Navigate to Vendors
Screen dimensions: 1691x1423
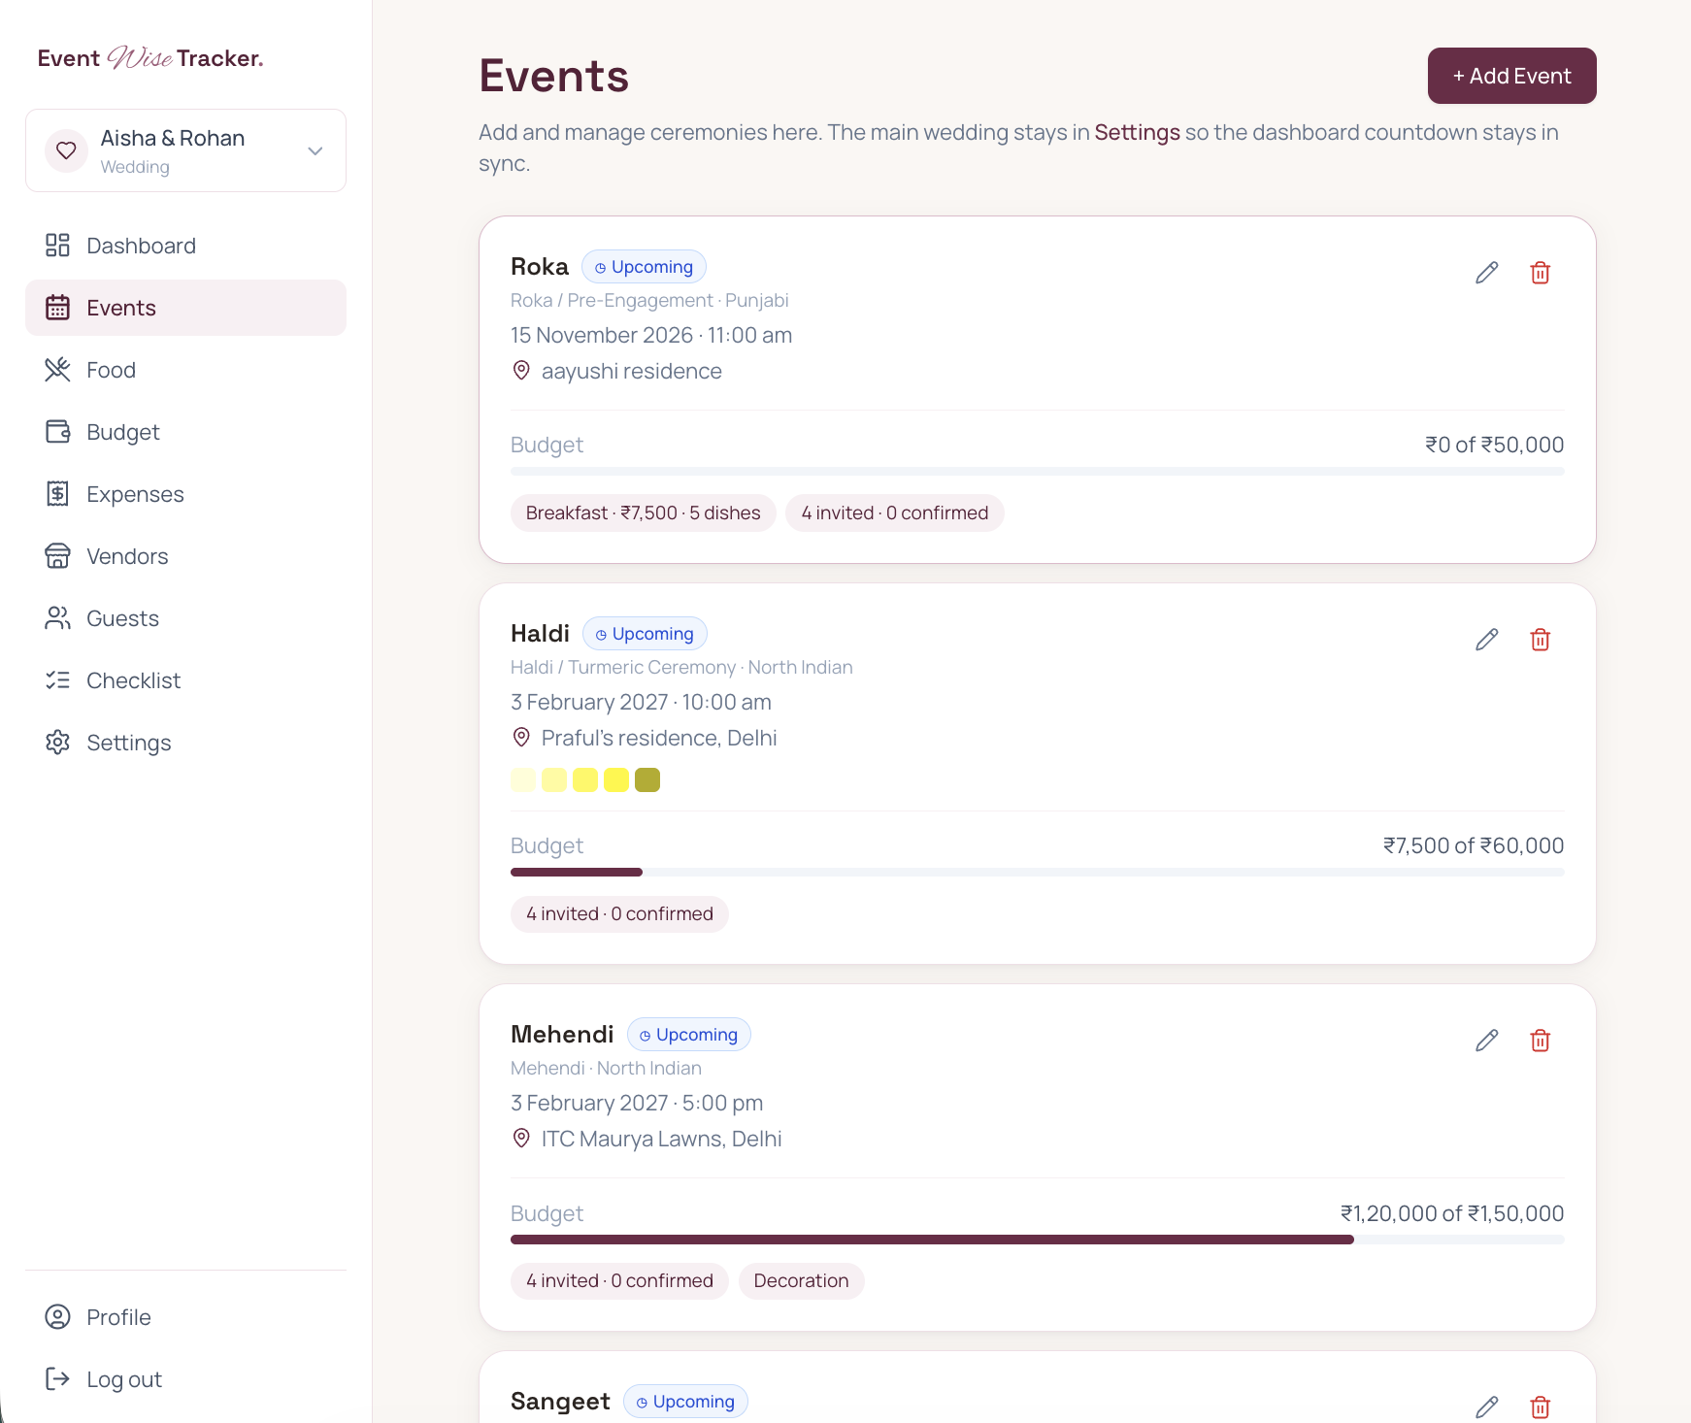coord(185,556)
